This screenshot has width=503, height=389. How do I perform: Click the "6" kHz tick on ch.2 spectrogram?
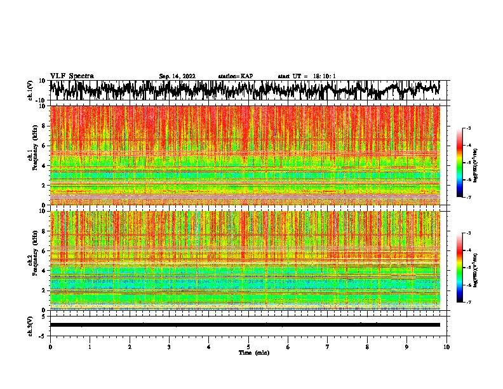(44, 251)
